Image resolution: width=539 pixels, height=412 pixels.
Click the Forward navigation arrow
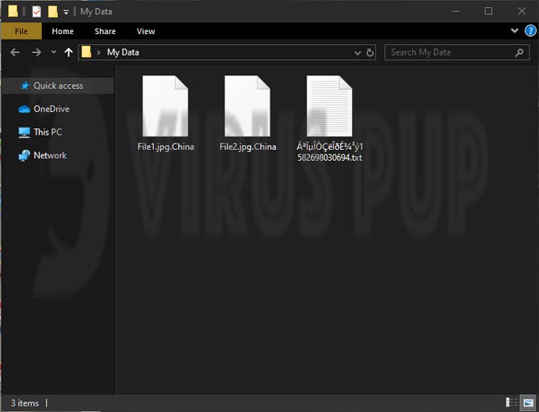coord(36,52)
